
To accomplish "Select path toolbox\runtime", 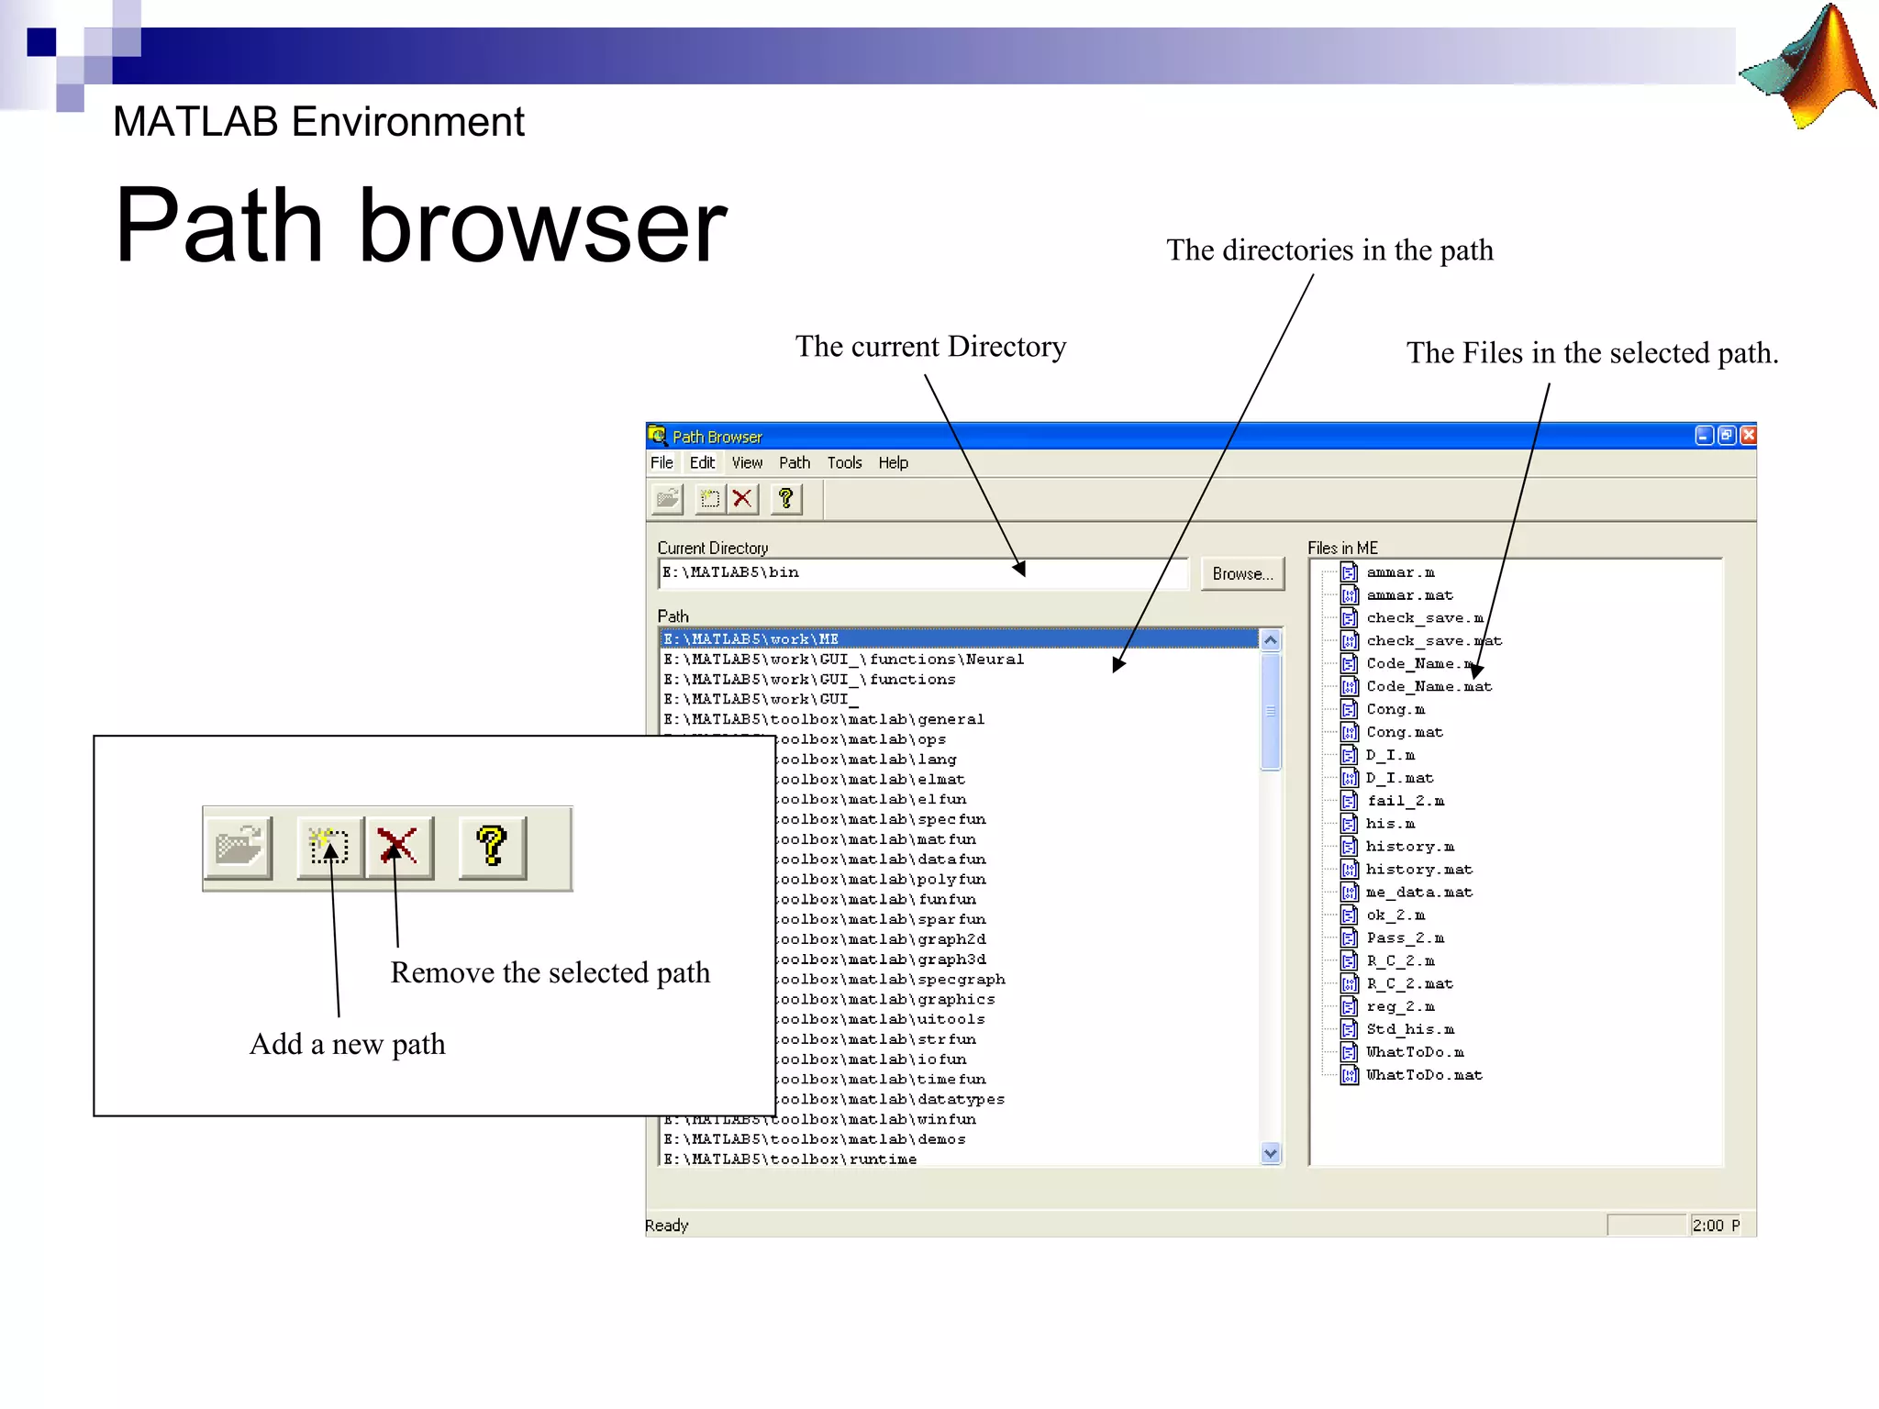I will point(960,1159).
